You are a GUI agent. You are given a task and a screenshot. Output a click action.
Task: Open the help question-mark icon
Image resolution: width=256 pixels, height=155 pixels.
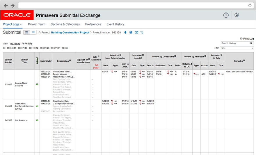(226, 15)
